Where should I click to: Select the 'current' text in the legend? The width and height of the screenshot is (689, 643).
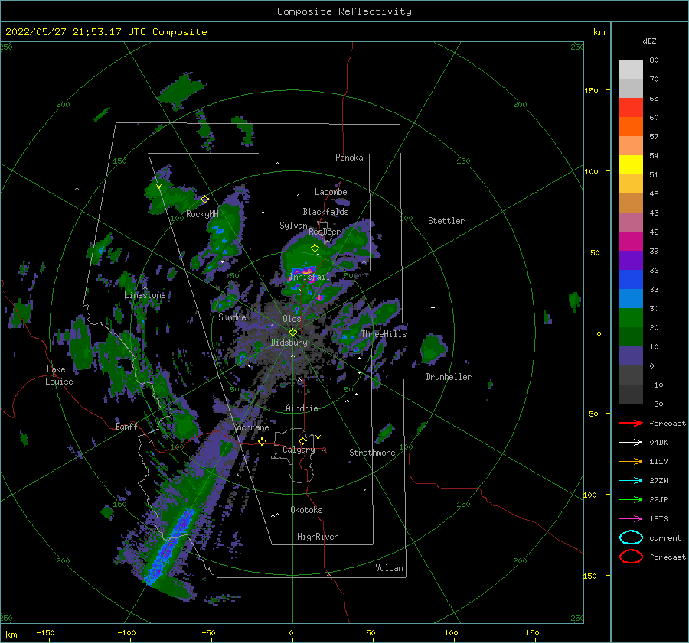point(665,537)
